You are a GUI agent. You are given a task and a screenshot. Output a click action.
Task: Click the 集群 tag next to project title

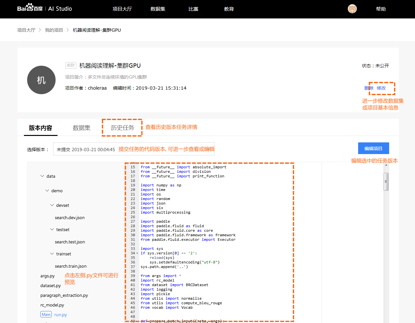pos(71,65)
